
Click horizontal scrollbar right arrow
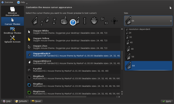pos(119,97)
